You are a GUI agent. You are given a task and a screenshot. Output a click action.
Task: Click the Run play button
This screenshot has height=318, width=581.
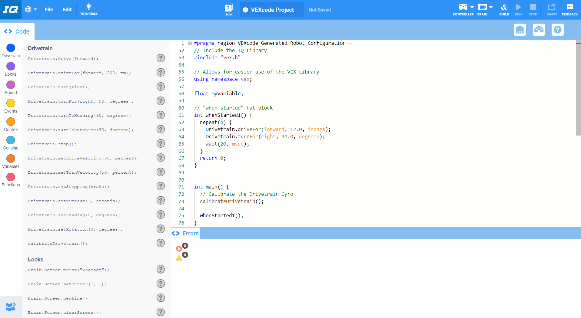518,9
